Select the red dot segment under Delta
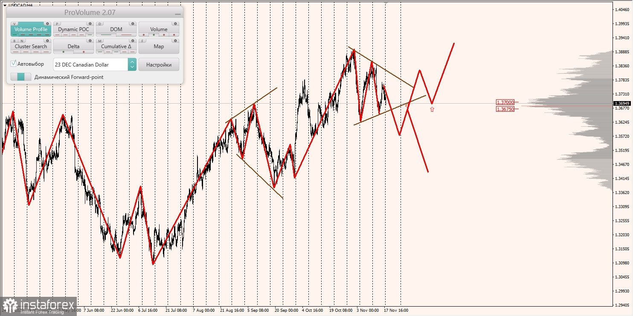This screenshot has height=316, width=633. pyautogui.click(x=84, y=52)
